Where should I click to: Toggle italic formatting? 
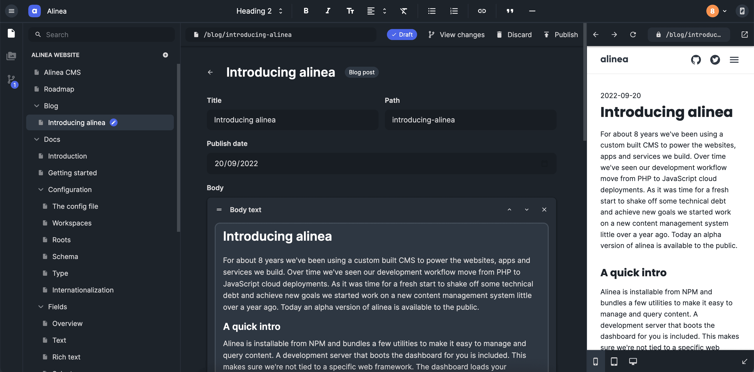(x=328, y=11)
